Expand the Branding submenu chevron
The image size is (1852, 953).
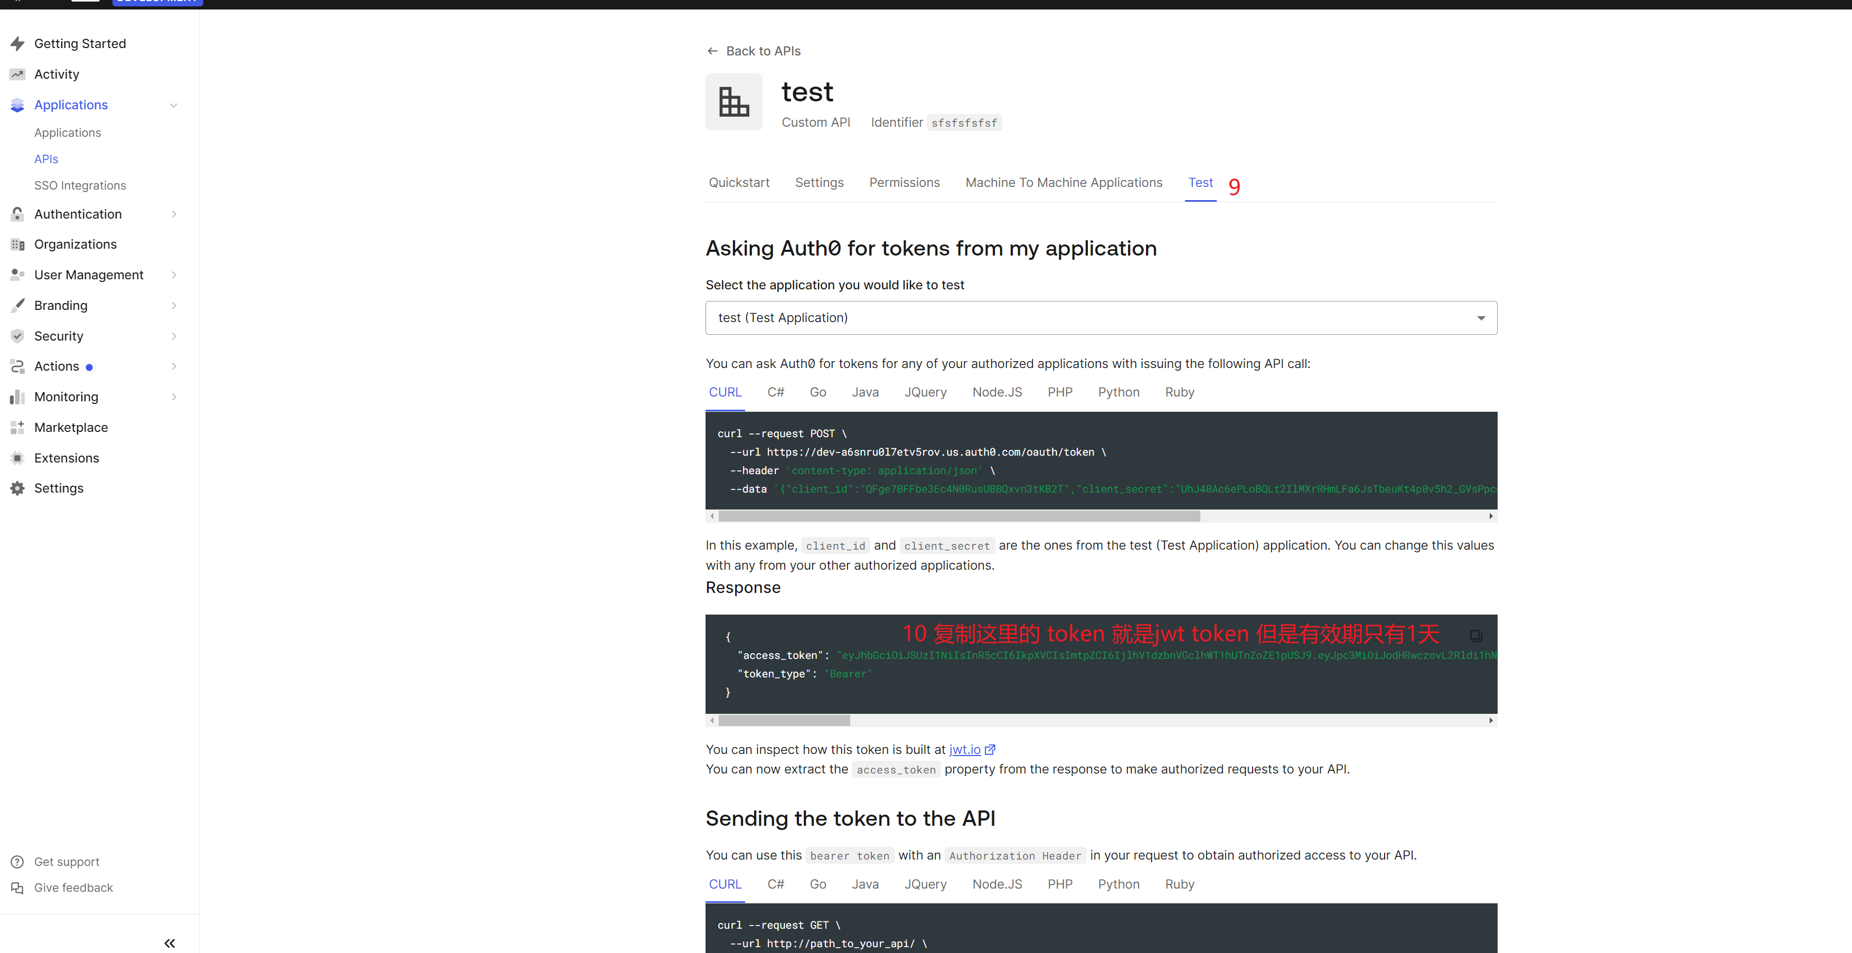coord(173,306)
